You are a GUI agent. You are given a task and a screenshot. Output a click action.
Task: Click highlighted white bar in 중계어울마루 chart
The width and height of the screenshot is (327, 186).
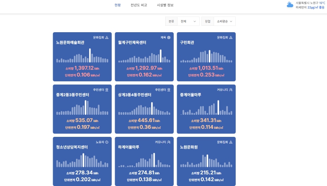[x=218, y=108]
